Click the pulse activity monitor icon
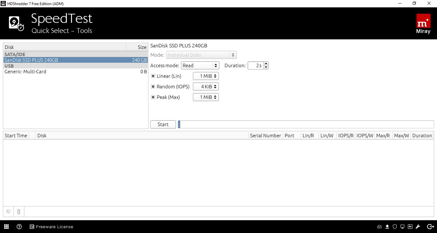Image resolution: width=437 pixels, height=233 pixels. [x=410, y=227]
